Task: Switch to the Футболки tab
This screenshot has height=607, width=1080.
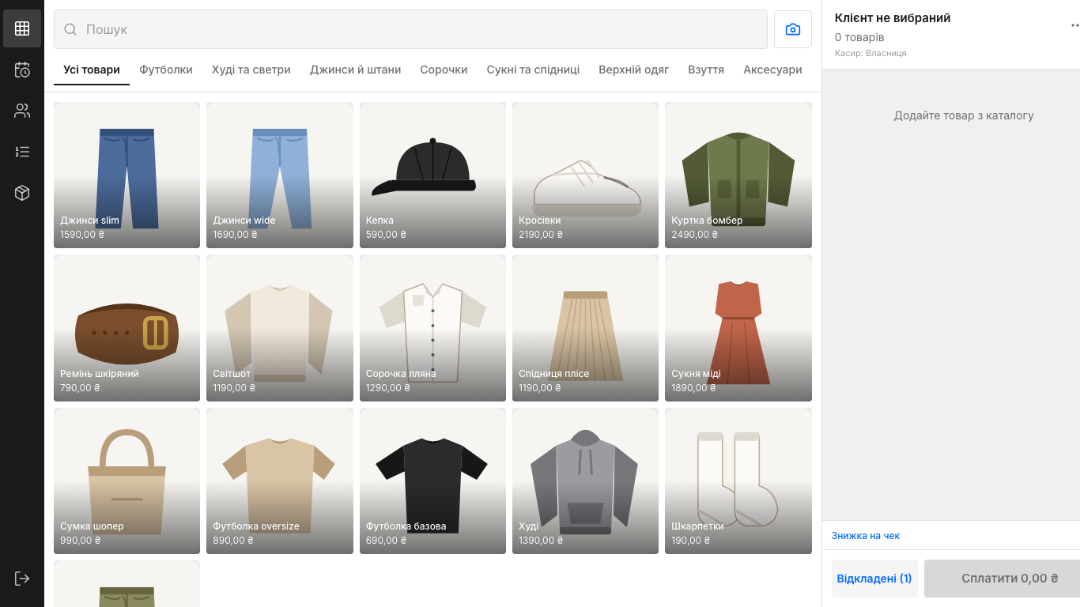Action: (166, 70)
